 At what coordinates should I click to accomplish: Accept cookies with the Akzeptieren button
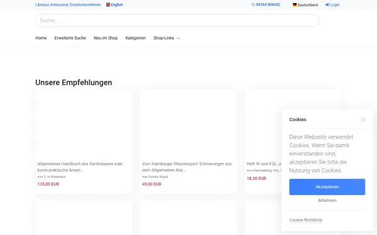(x=327, y=187)
